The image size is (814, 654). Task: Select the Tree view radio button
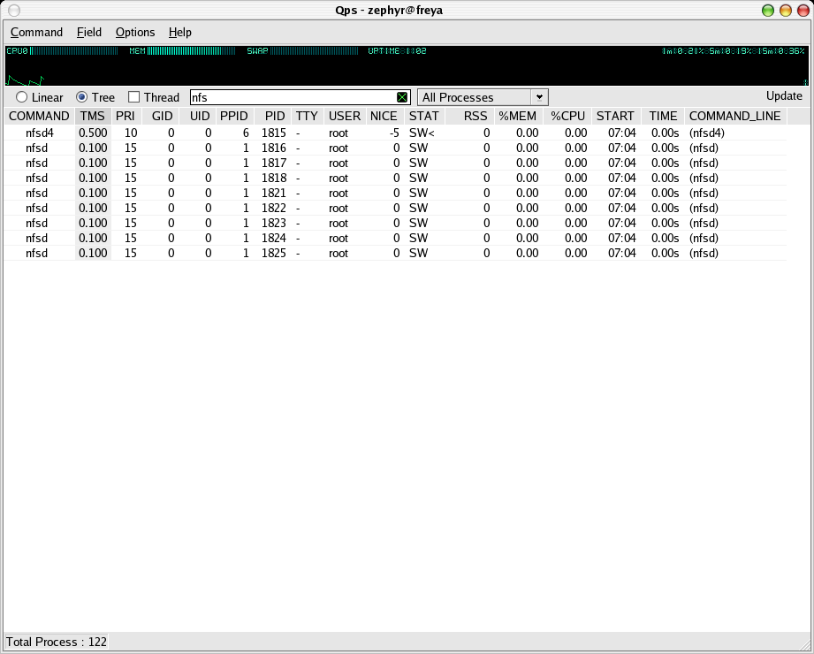pos(82,97)
